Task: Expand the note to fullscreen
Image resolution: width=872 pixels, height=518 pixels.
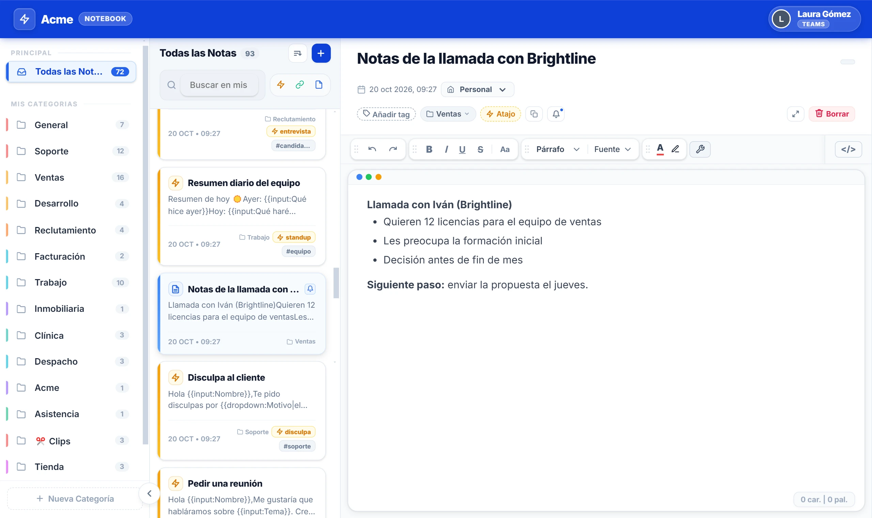Action: pyautogui.click(x=796, y=114)
